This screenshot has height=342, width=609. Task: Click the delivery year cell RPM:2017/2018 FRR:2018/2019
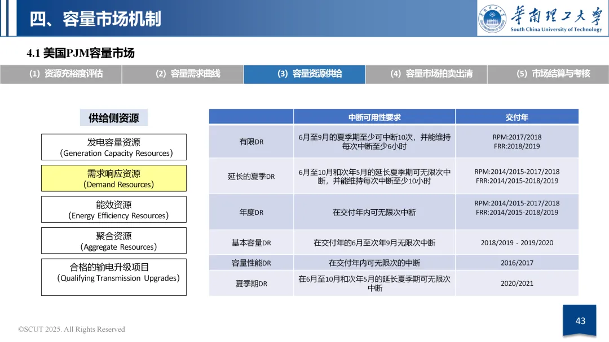[517, 142]
